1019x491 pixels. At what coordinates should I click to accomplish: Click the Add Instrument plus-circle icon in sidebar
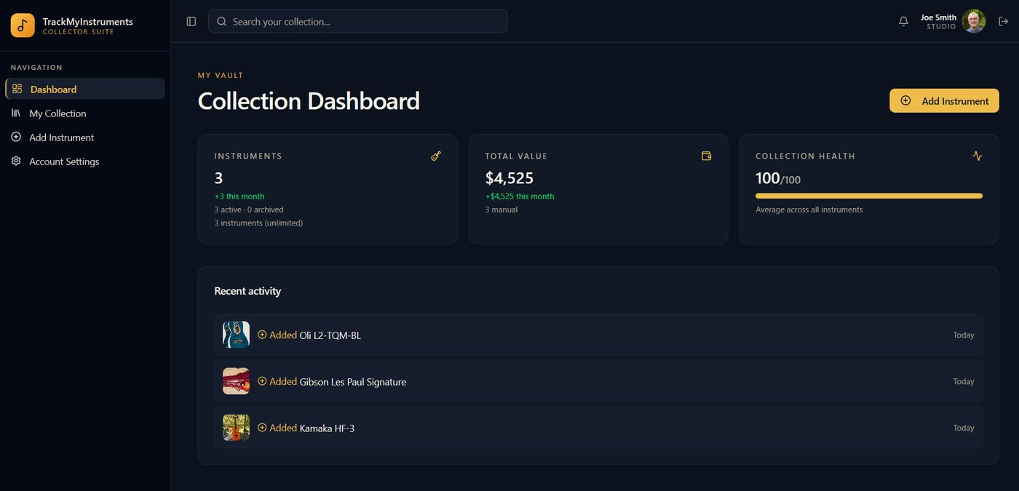(16, 137)
